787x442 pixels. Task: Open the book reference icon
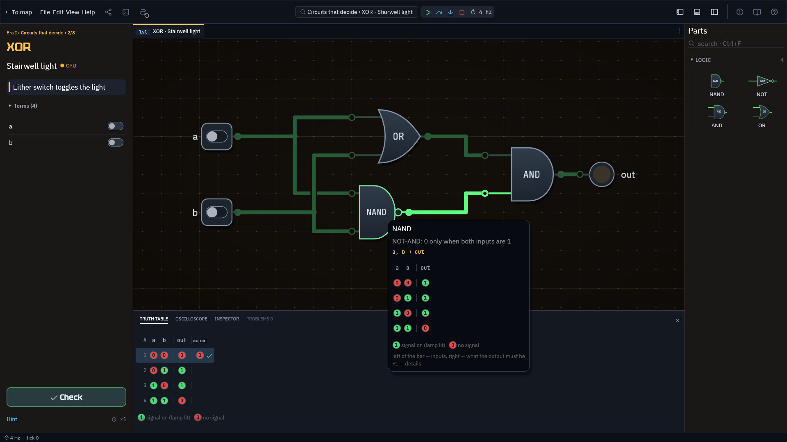757,12
